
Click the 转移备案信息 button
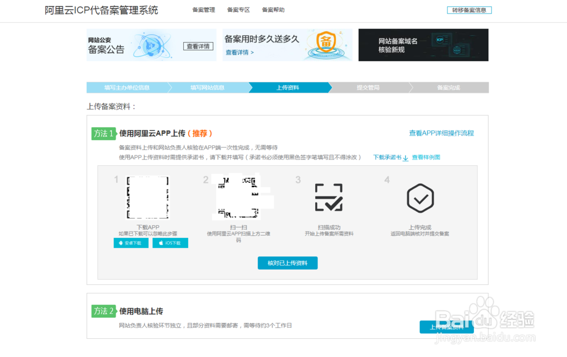coord(469,10)
